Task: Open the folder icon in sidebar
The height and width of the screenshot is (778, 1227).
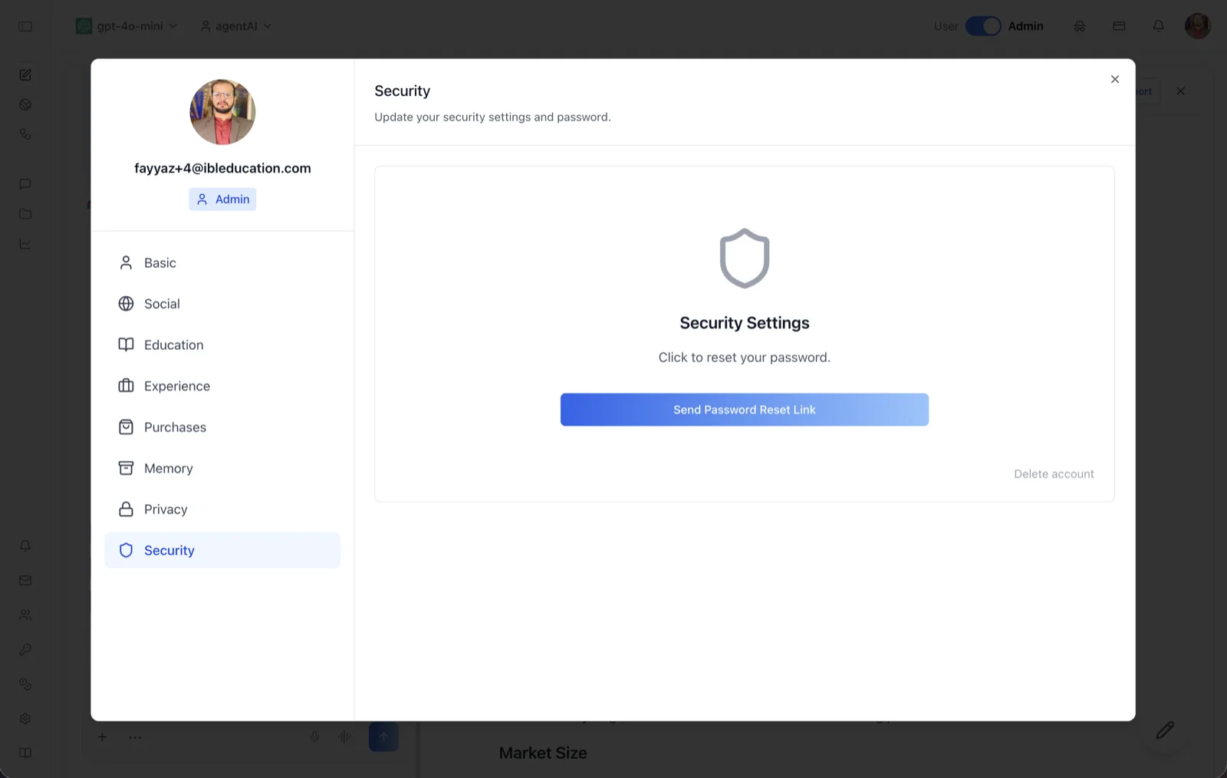Action: tap(25, 214)
